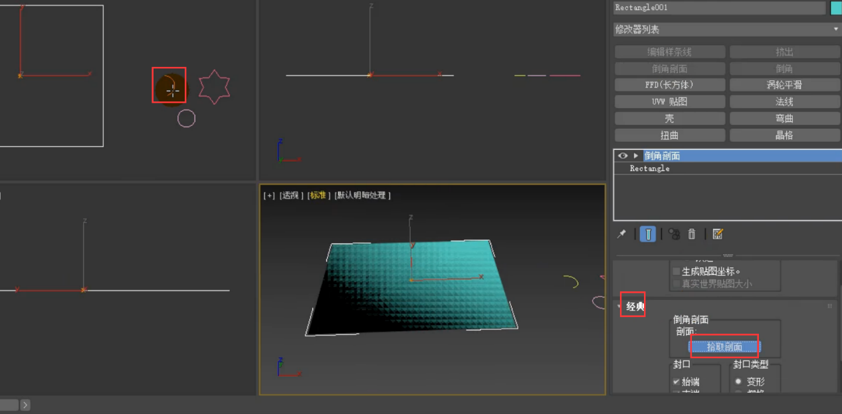Image resolution: width=842 pixels, height=414 pixels.
Task: Remove modifier with trash icon
Action: pyautogui.click(x=692, y=234)
